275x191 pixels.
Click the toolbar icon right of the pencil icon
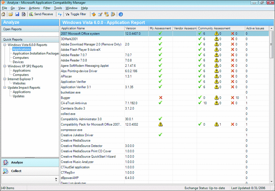pyautogui.click(x=107, y=14)
